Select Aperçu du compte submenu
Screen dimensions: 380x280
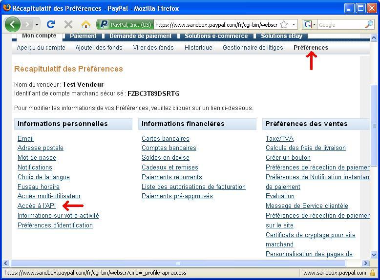point(41,48)
